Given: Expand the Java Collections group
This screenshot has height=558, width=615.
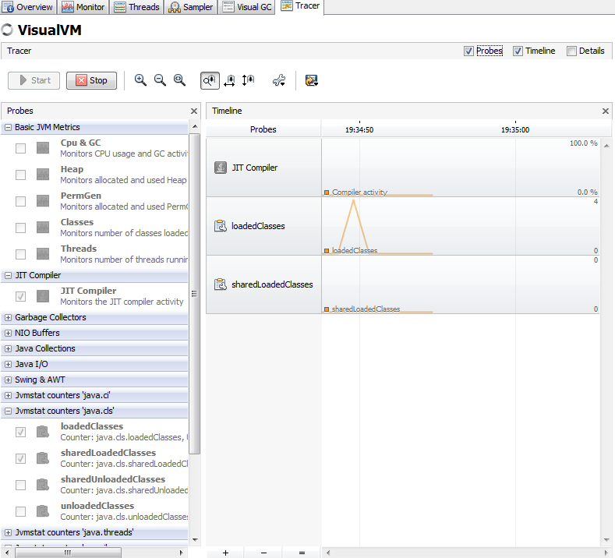Looking at the screenshot, I should pyautogui.click(x=8, y=348).
